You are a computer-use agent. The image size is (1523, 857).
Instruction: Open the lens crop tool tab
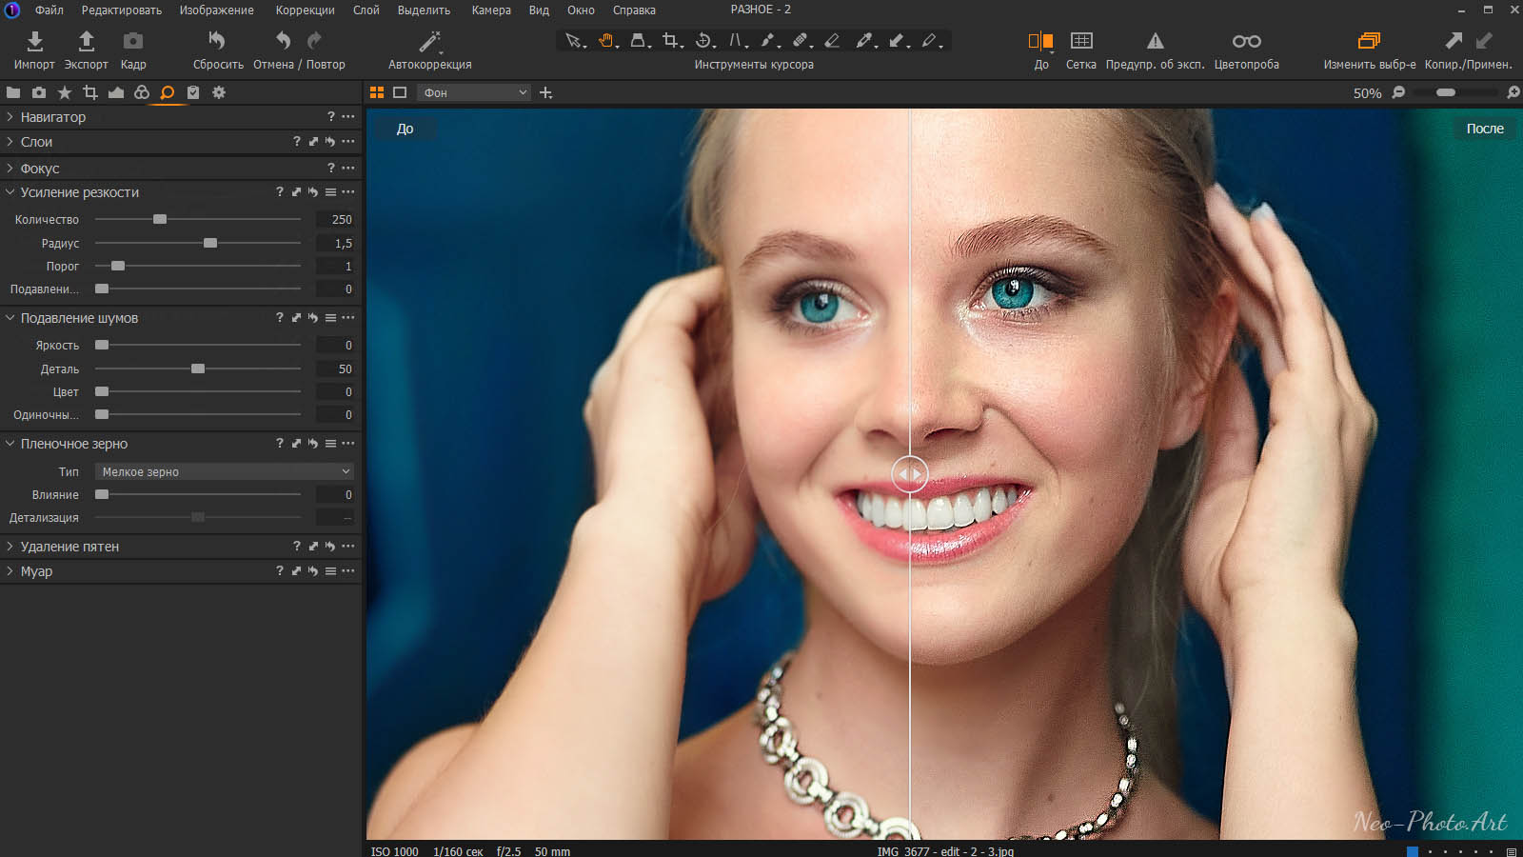click(x=90, y=92)
